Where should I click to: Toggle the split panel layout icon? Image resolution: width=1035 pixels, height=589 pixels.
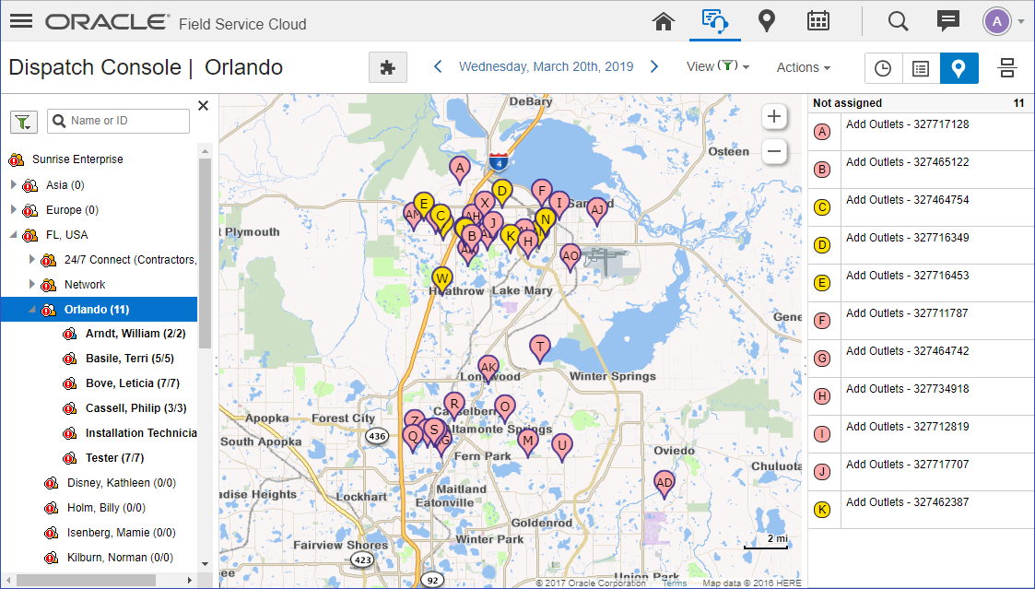pos(1006,67)
